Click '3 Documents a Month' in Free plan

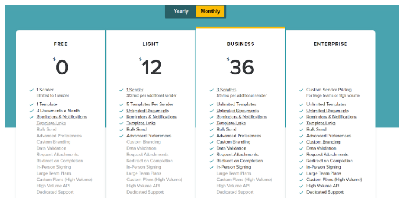point(58,111)
